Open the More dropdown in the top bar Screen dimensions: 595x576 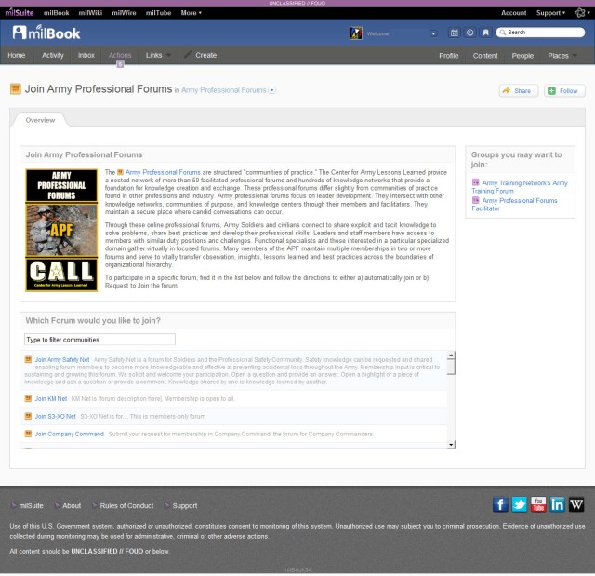[192, 12]
